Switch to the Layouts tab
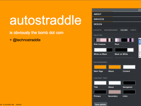This screenshot has width=141, height=106. pos(97,30)
